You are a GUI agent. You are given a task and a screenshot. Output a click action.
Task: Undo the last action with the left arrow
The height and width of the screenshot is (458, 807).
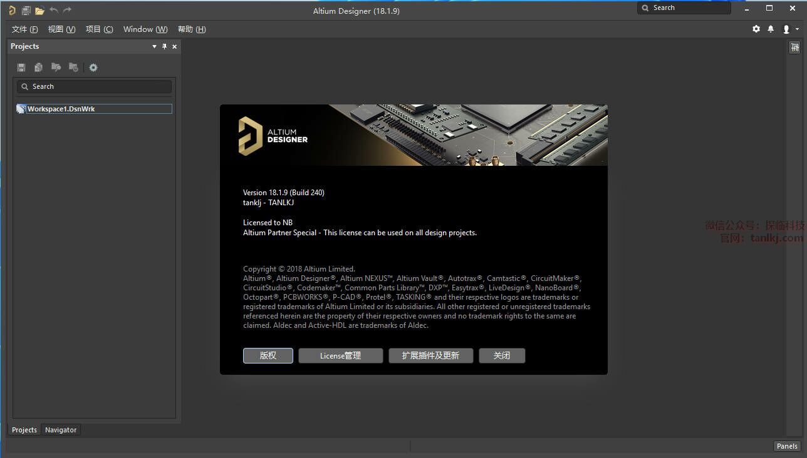[x=53, y=10]
